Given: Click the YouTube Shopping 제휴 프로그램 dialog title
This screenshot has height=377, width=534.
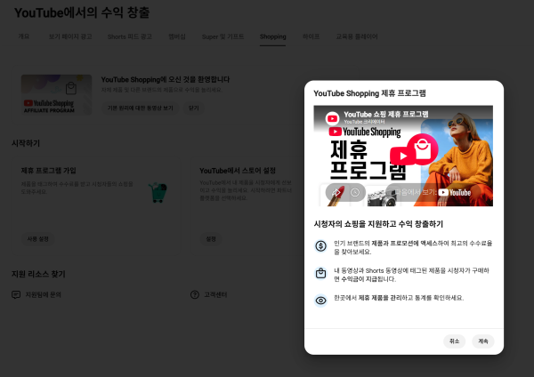Looking at the screenshot, I should point(369,93).
